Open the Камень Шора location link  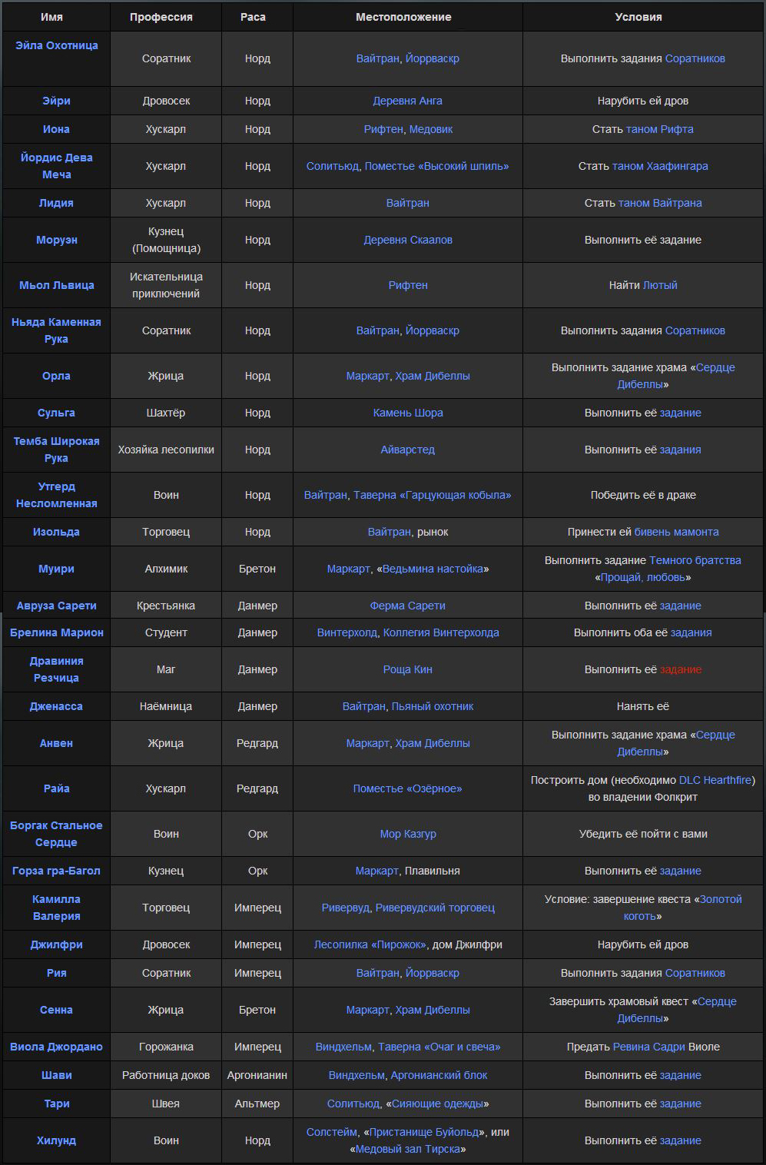[407, 413]
